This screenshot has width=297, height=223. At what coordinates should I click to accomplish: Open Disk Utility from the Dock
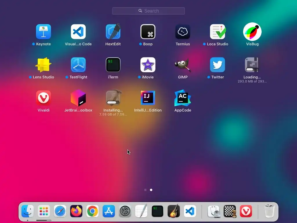click(213, 211)
